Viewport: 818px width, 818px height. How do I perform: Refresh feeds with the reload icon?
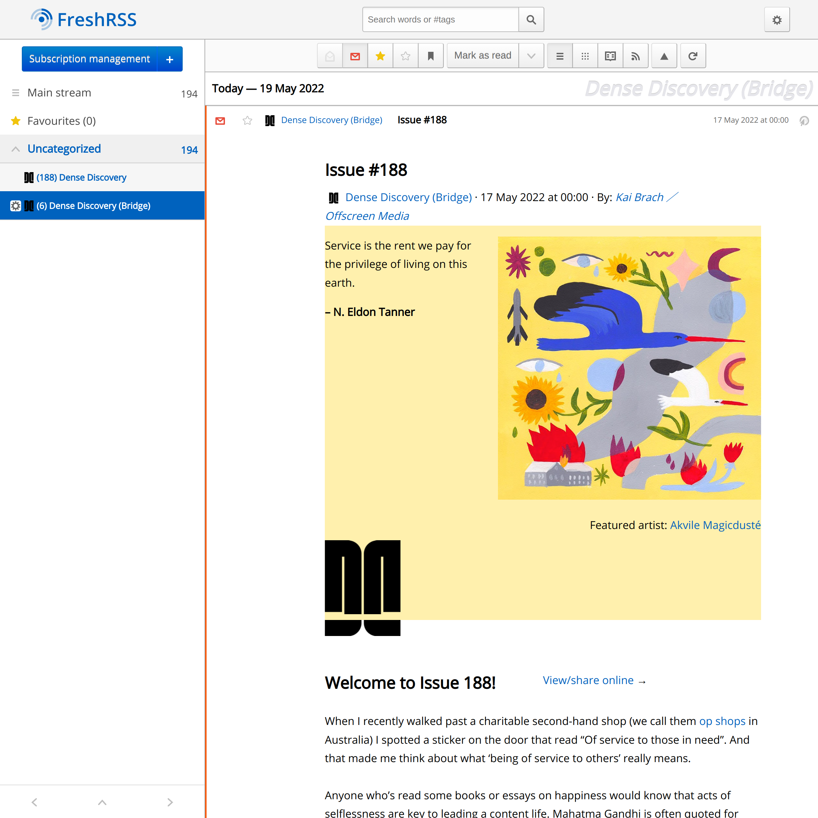tap(693, 56)
